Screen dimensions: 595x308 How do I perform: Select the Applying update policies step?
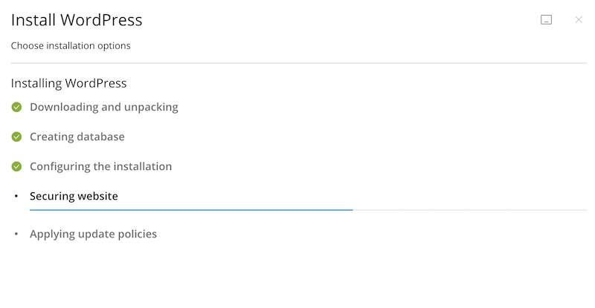point(93,234)
